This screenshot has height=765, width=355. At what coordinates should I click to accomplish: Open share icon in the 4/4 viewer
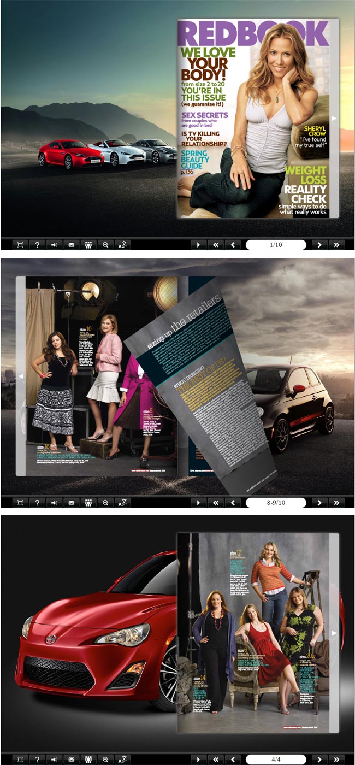pos(88,760)
